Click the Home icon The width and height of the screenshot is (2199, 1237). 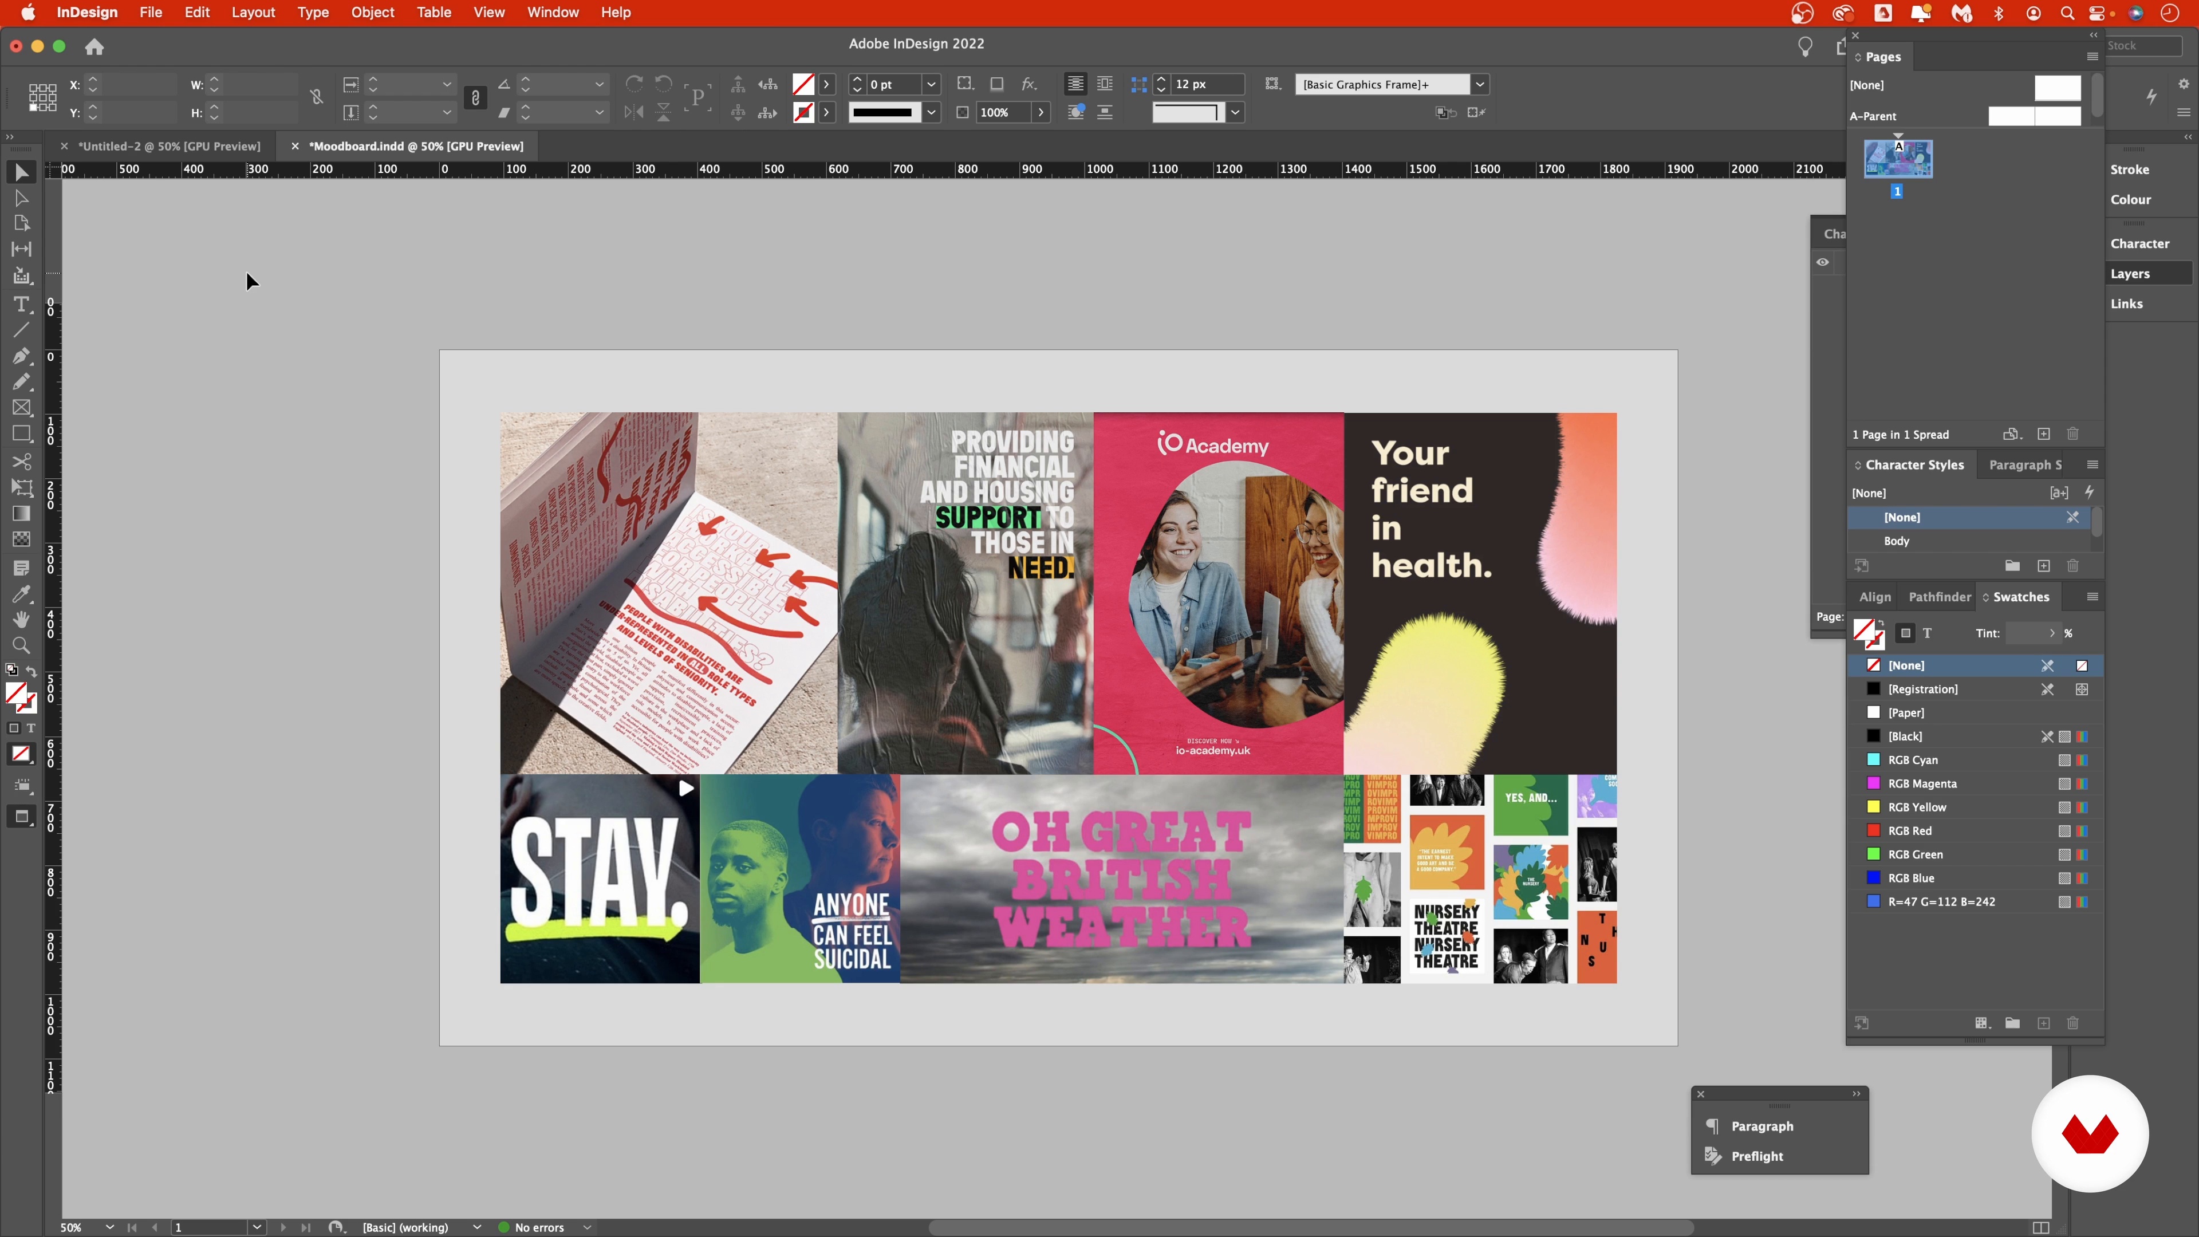(94, 47)
